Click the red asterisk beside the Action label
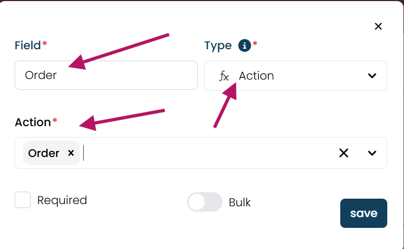 point(55,120)
